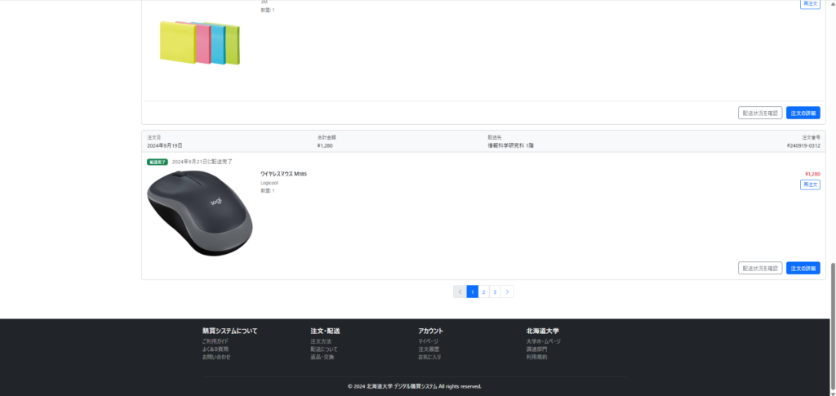Go to マイページ from the footer
This screenshot has height=396, width=836.
(x=429, y=341)
